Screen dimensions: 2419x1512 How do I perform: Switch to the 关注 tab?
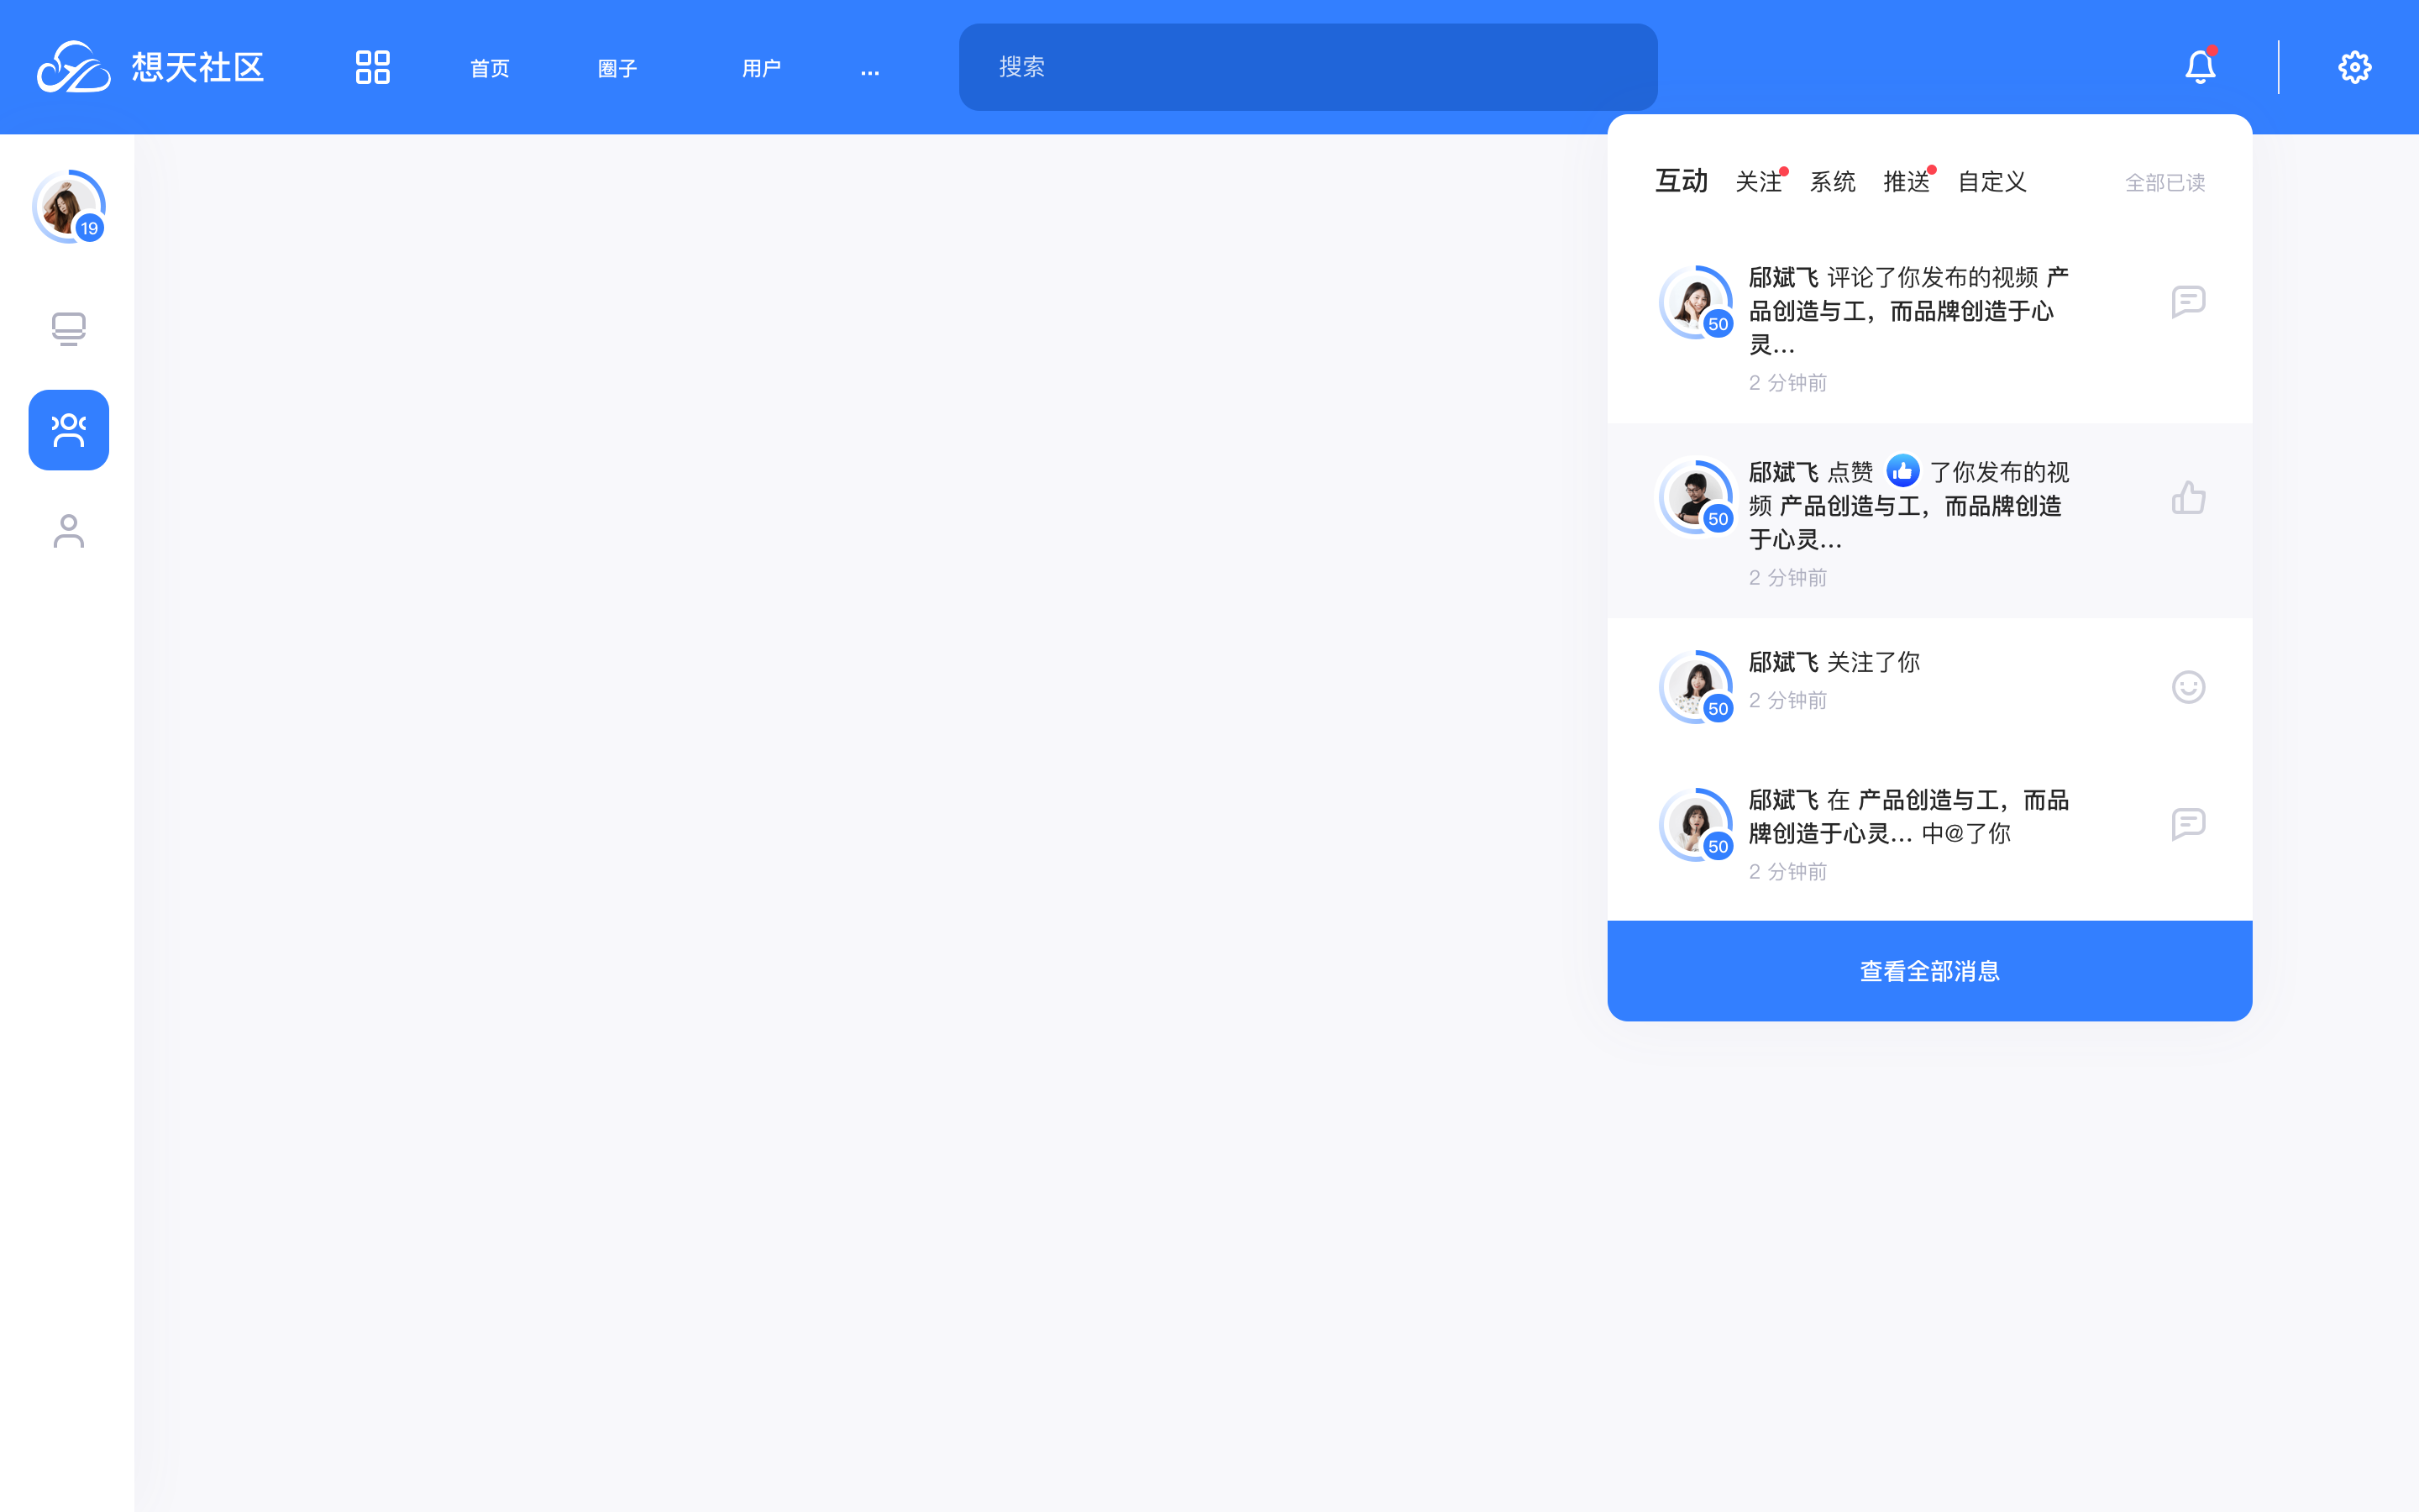tap(1758, 182)
